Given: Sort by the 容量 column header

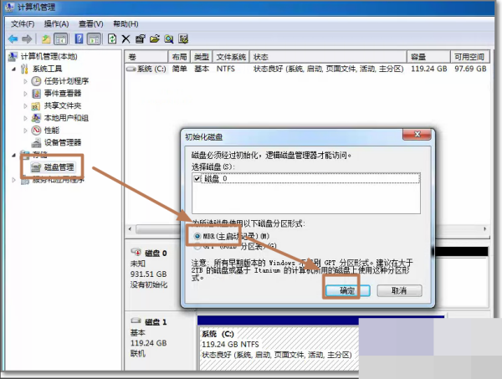Looking at the screenshot, I should click(x=428, y=57).
